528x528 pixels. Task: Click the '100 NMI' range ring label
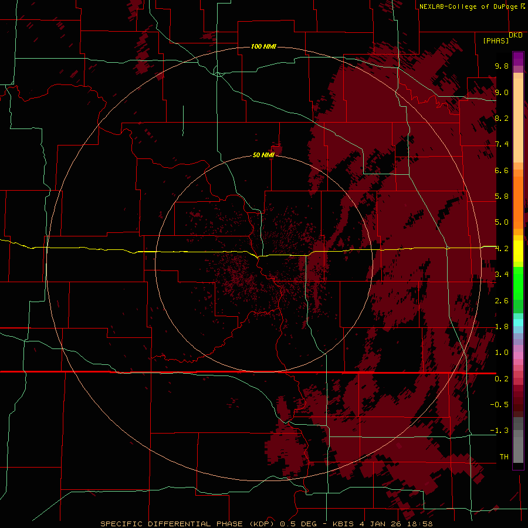pyautogui.click(x=263, y=46)
